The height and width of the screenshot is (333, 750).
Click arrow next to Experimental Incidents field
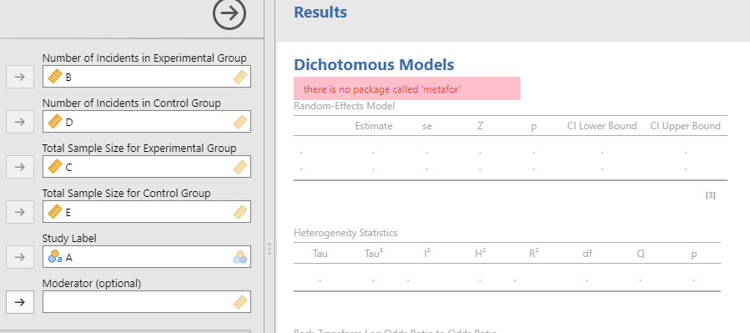(20, 77)
